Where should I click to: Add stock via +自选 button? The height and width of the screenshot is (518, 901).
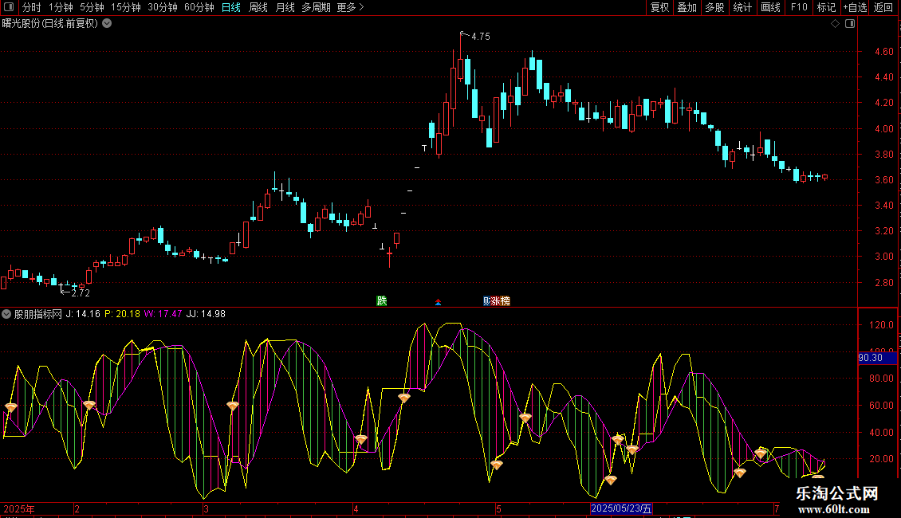[855, 7]
